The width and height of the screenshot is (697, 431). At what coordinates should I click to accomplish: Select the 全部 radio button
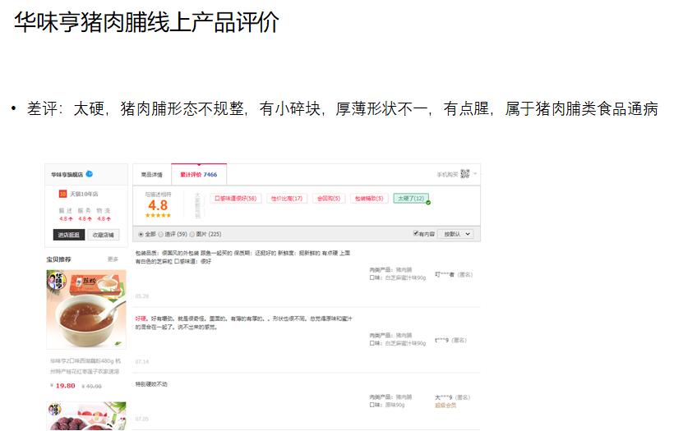pos(141,234)
